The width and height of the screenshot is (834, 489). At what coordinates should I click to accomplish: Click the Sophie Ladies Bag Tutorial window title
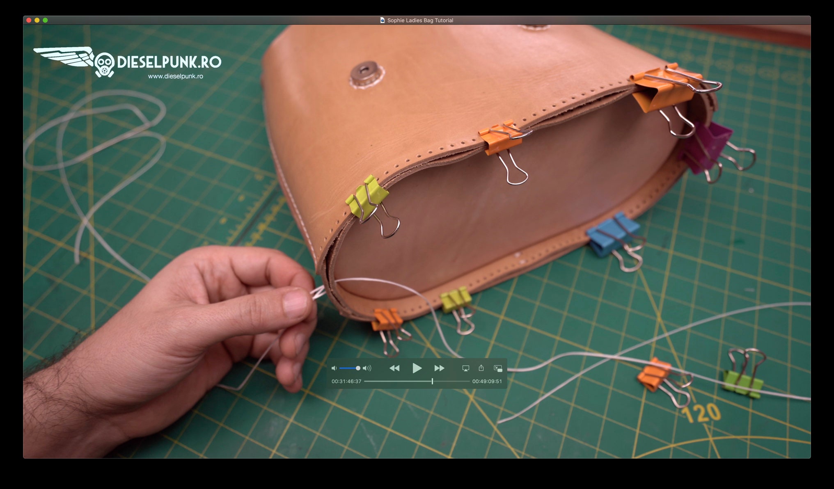[x=420, y=20]
